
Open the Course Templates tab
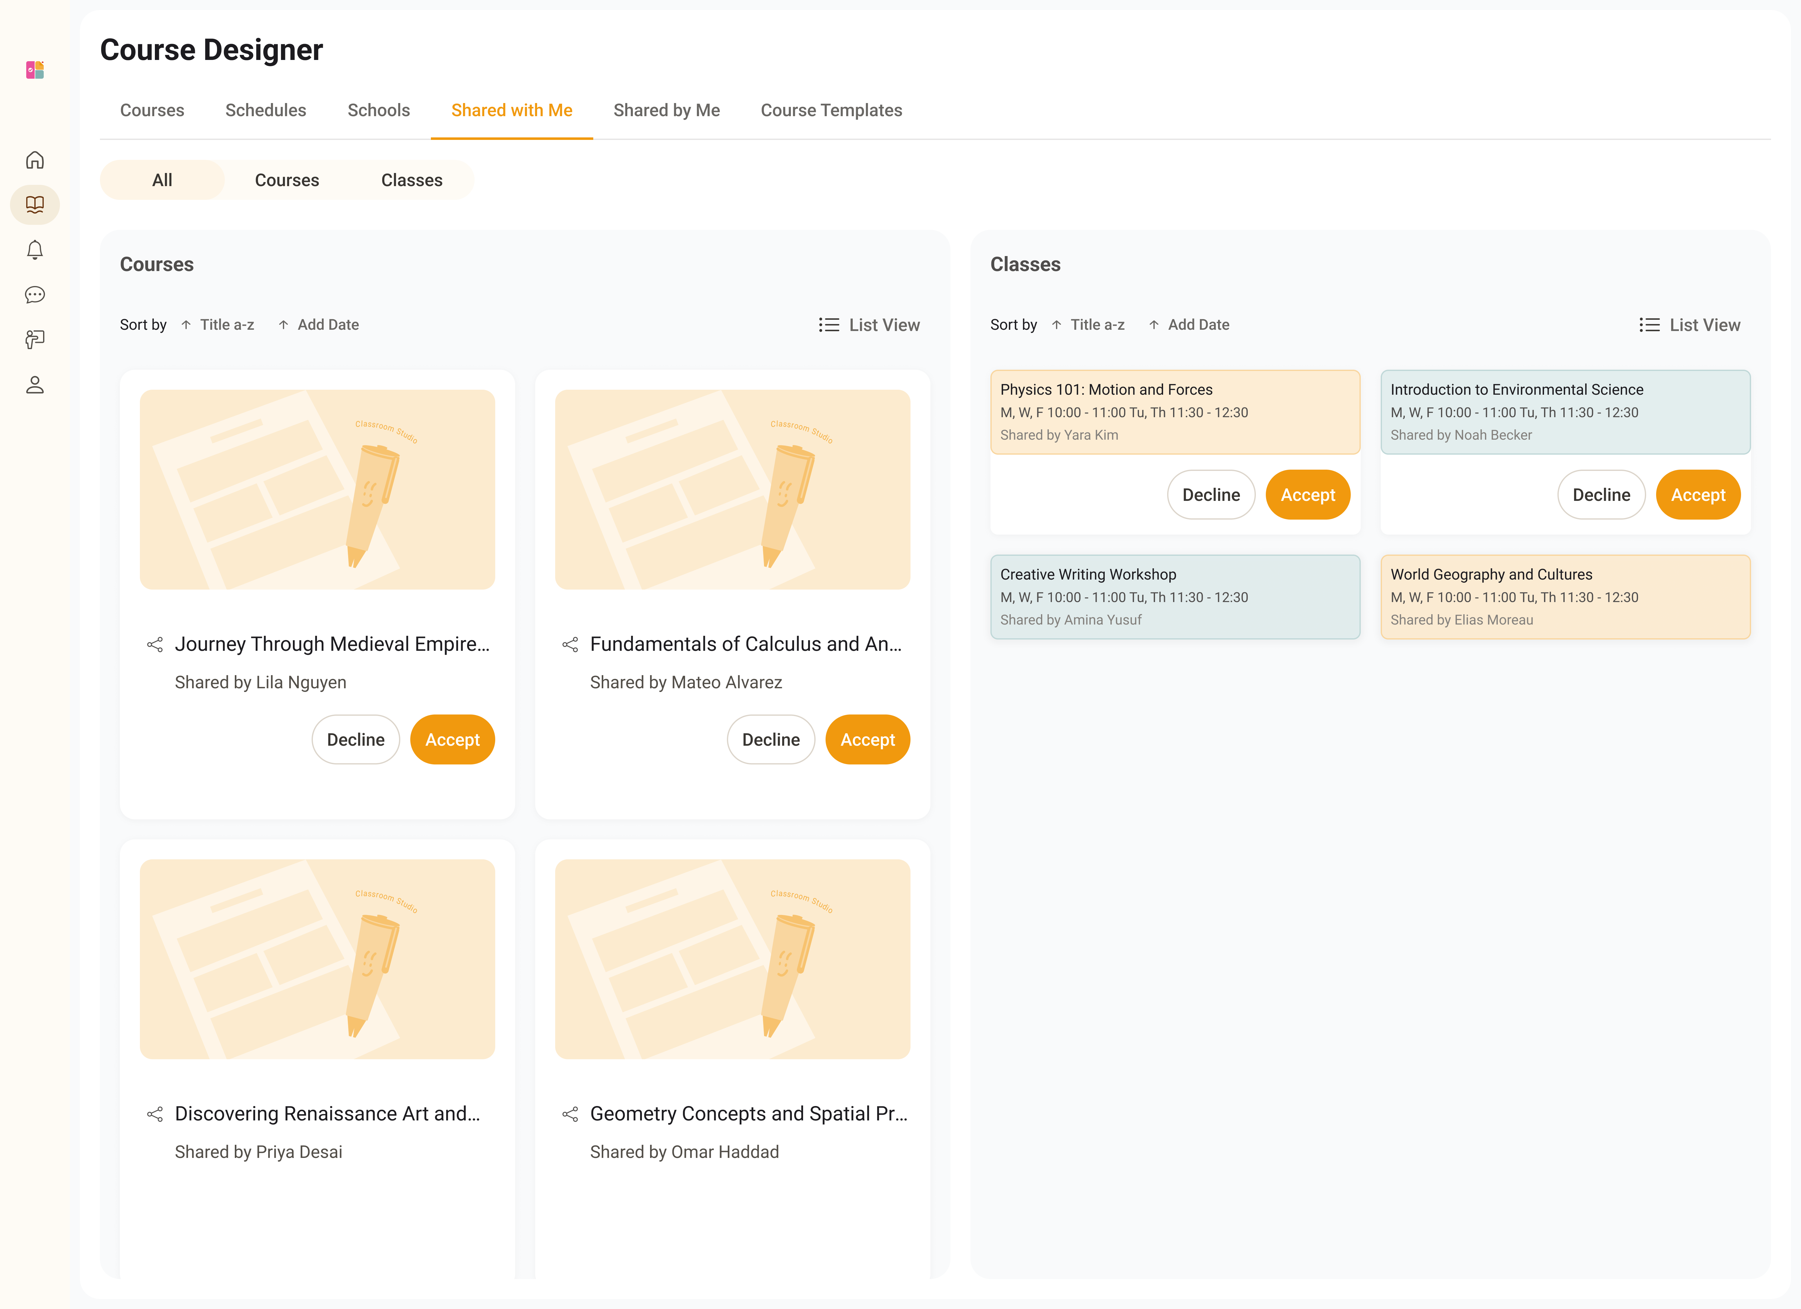pyautogui.click(x=831, y=111)
